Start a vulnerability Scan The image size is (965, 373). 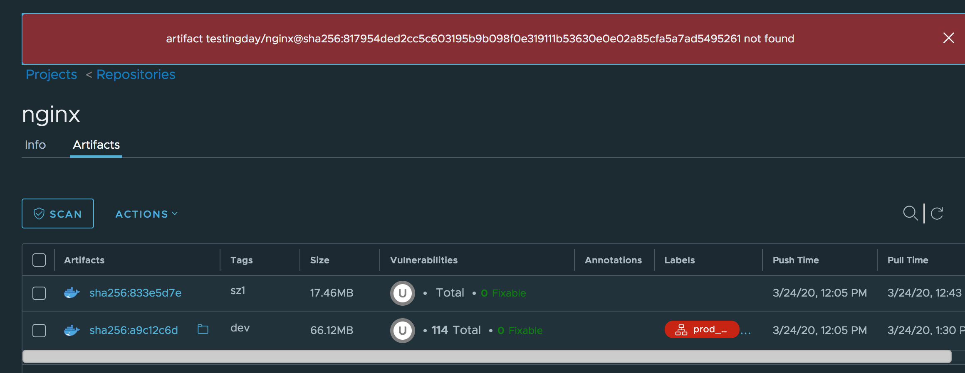coord(58,213)
